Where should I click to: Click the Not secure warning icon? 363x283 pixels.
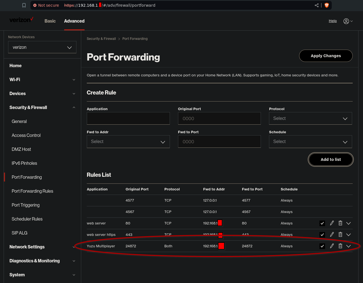click(x=35, y=5)
